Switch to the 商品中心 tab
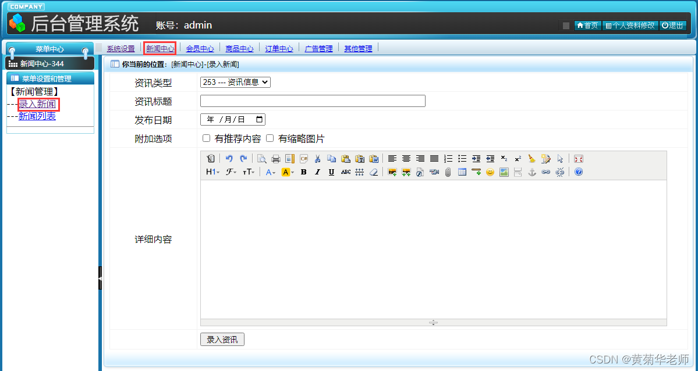The width and height of the screenshot is (698, 371). tap(239, 48)
